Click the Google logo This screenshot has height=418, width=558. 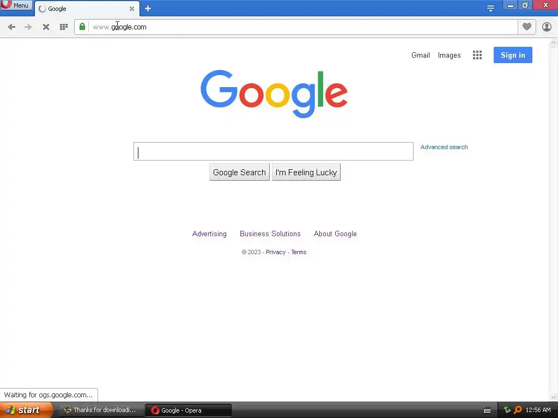point(274,94)
